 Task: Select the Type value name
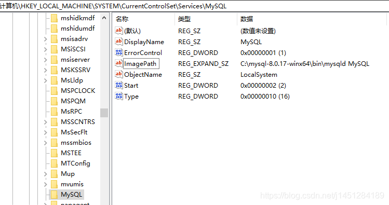coord(131,97)
